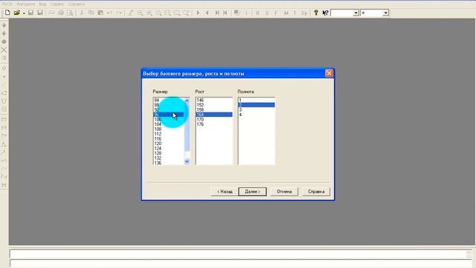Open the Справка menu in the menu bar
Viewport: 476px width, 268px height.
(76, 4)
